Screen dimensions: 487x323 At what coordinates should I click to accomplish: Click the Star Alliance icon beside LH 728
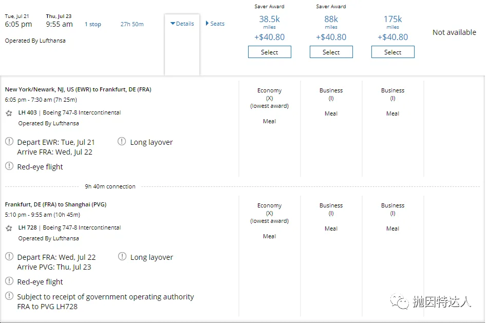(x=9, y=228)
